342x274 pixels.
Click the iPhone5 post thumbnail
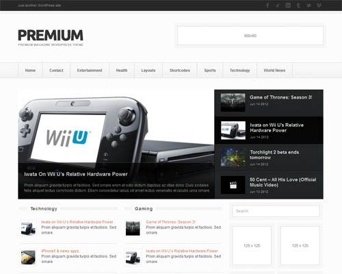coord(28,258)
